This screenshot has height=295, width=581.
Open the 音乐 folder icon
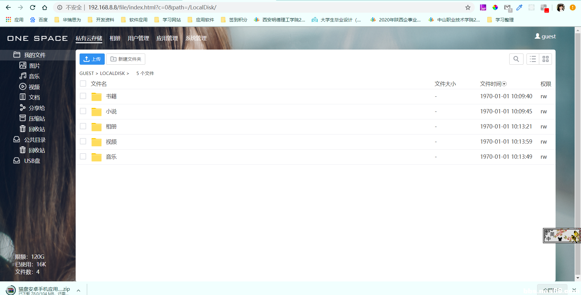tap(97, 157)
